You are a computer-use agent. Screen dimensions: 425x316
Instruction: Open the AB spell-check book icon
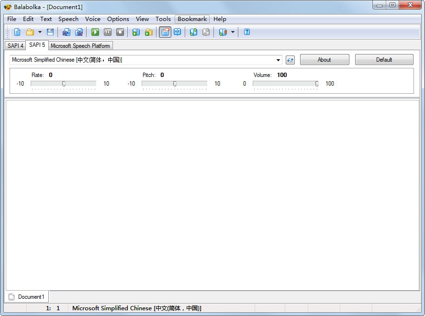pyautogui.click(x=178, y=32)
